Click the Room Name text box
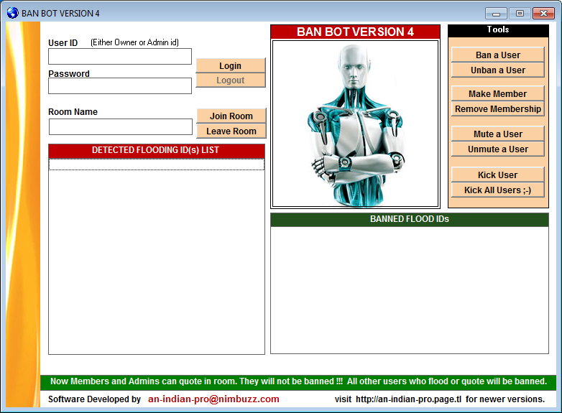 click(x=121, y=127)
